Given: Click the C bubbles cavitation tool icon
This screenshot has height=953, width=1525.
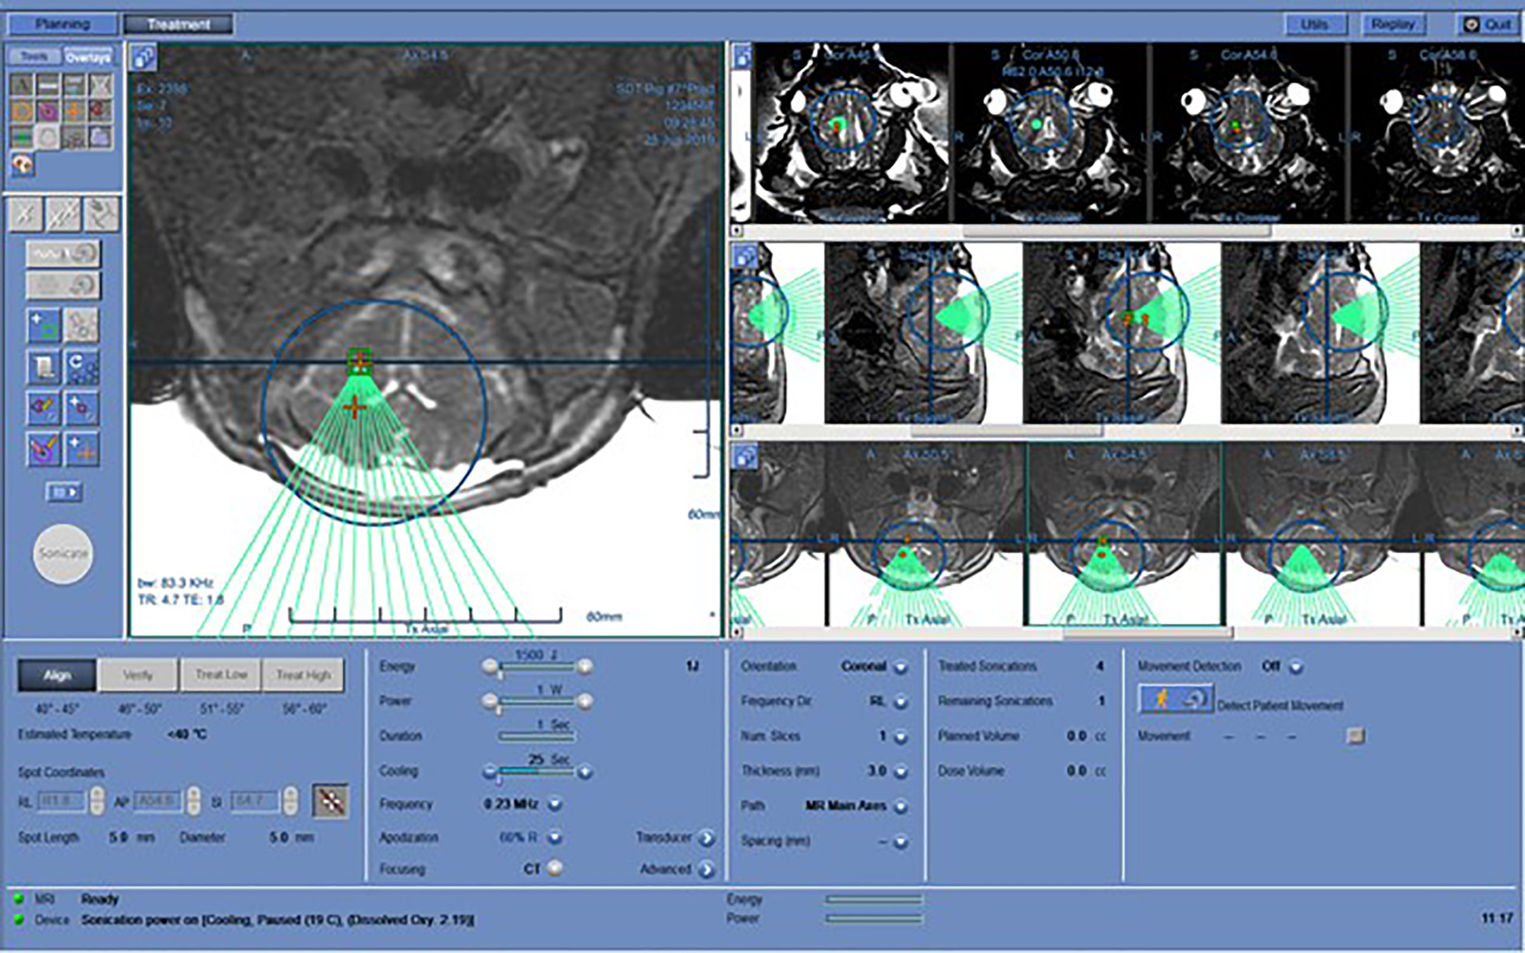Looking at the screenshot, I should (83, 367).
